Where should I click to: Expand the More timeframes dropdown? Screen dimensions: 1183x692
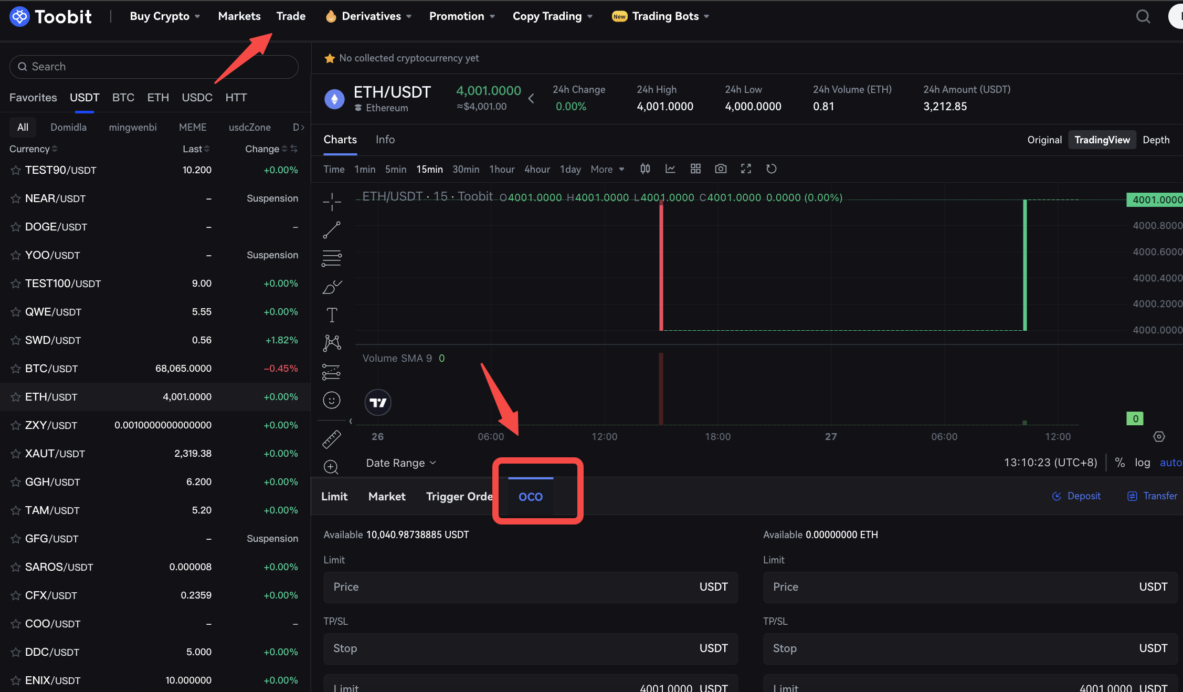click(607, 169)
